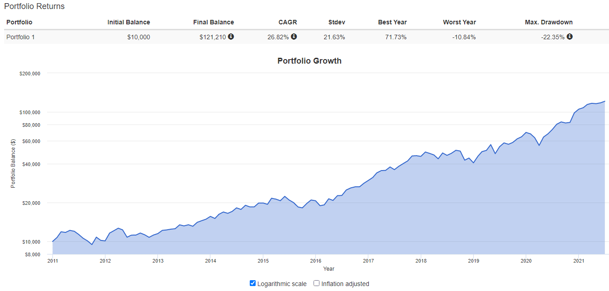Click the $100,000 label on the balance axis
The image size is (609, 291).
coord(31,112)
